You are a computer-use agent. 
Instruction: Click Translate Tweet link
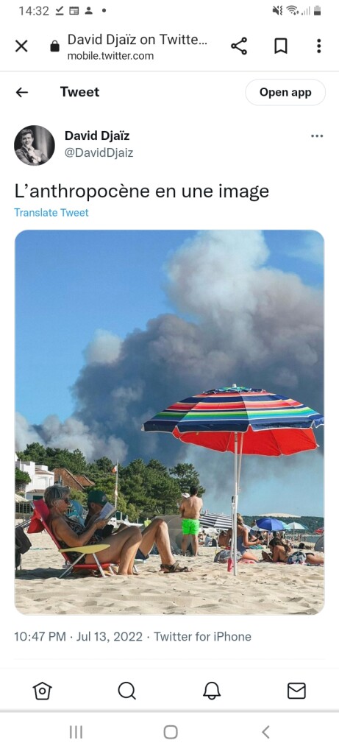click(51, 213)
